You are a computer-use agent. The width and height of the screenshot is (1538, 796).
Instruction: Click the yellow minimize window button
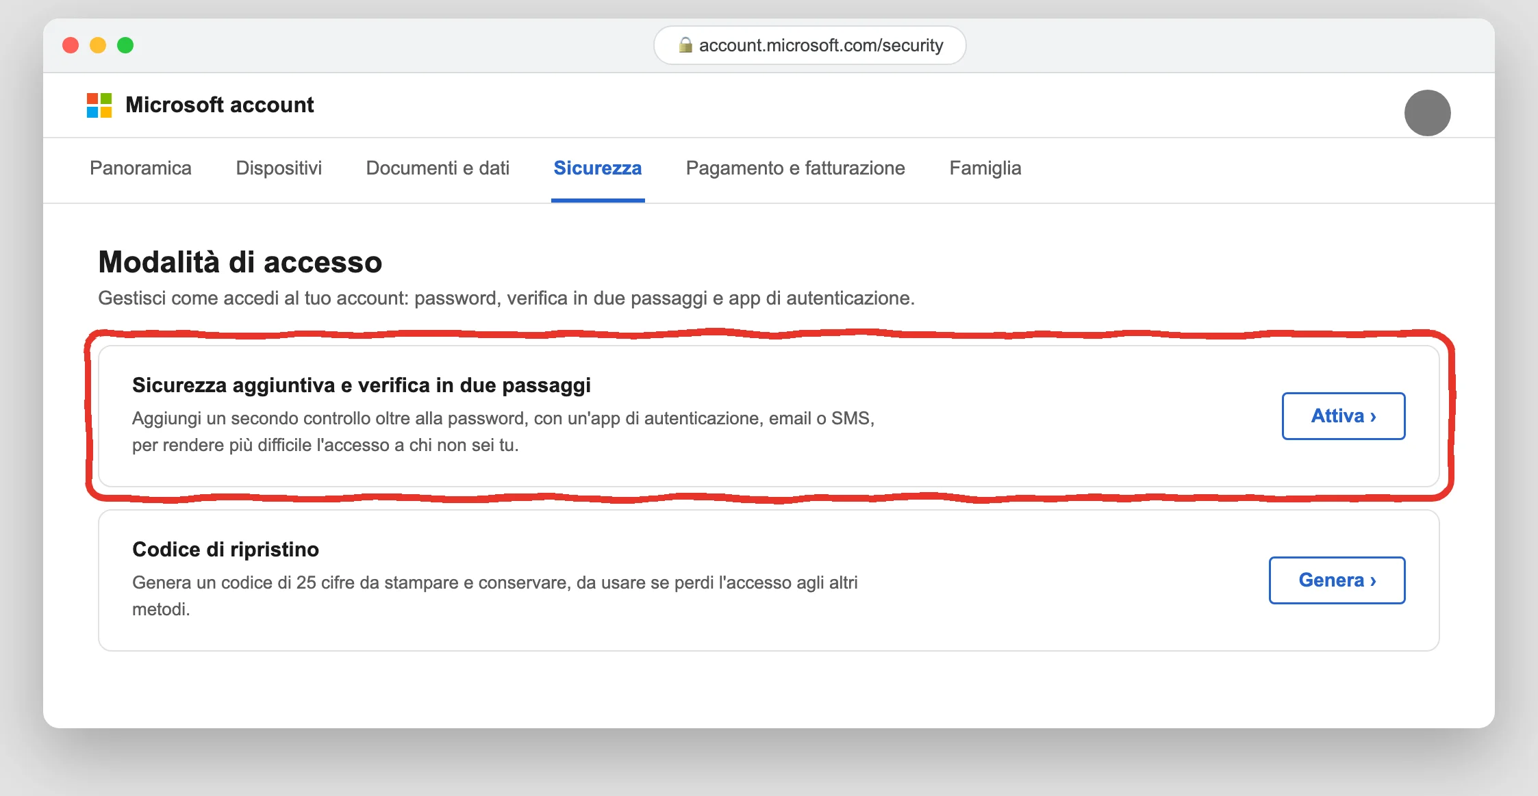[x=98, y=45]
